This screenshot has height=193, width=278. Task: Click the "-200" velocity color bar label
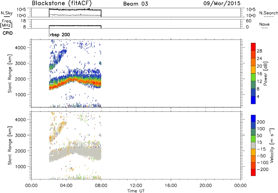pos(262,169)
